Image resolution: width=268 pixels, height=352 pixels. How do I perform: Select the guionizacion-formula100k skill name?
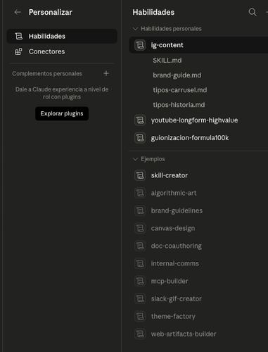190,138
